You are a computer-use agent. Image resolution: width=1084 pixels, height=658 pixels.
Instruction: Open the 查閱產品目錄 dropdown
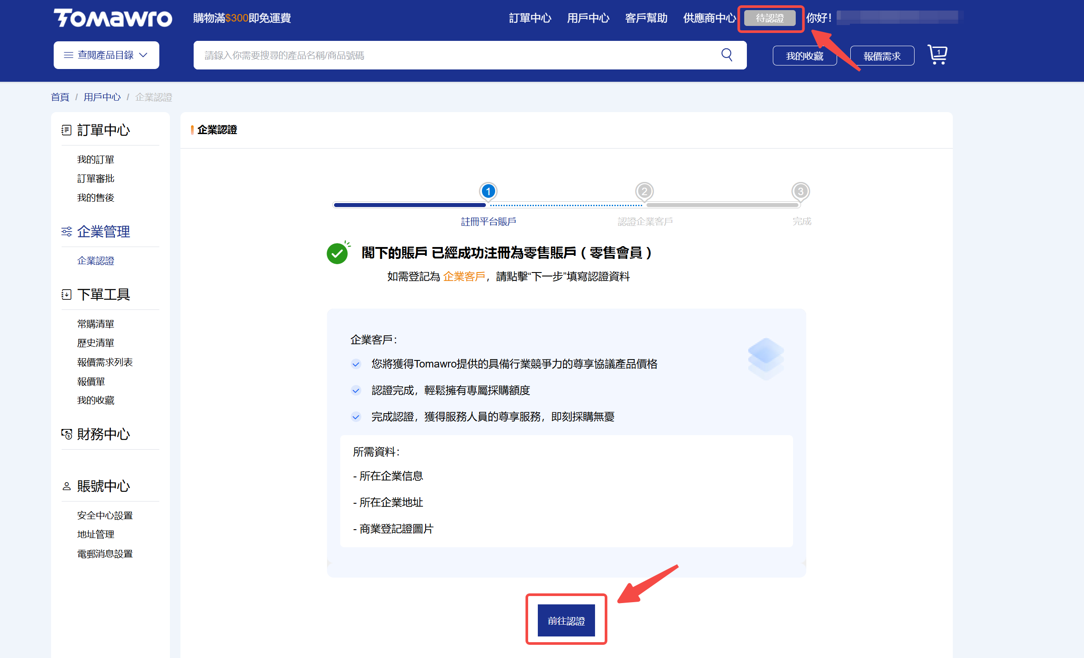coord(106,55)
